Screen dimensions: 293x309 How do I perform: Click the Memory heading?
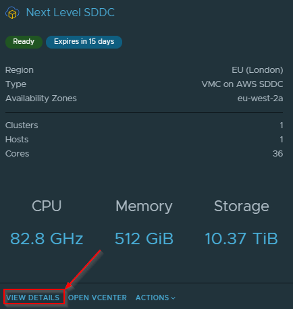click(144, 206)
